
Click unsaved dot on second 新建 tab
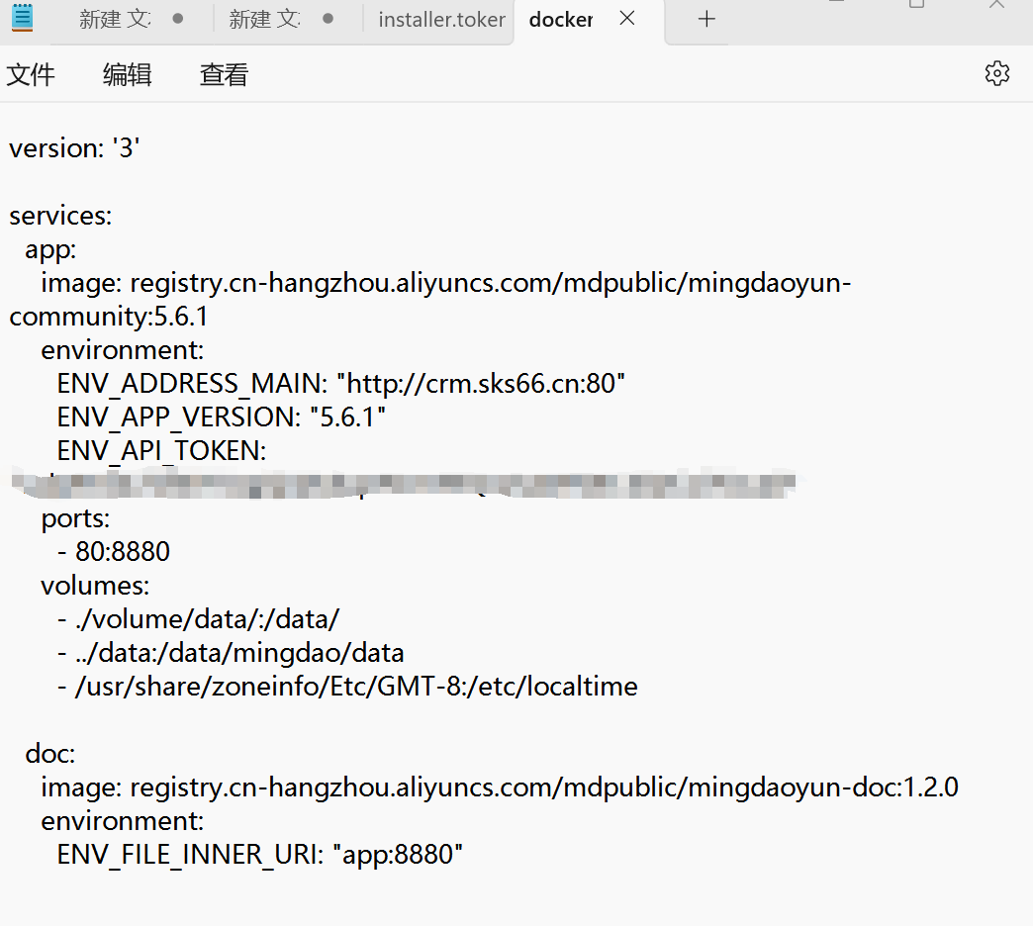[x=329, y=19]
